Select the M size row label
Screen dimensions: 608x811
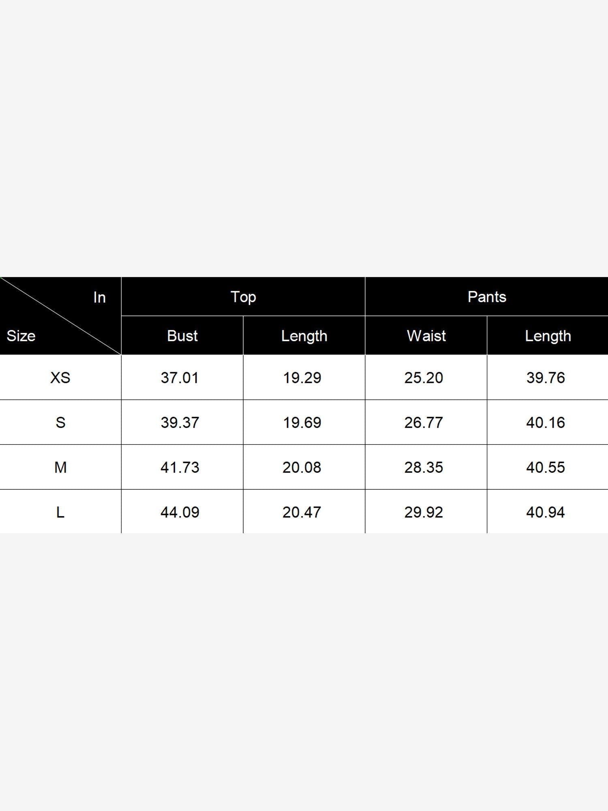pos(60,467)
